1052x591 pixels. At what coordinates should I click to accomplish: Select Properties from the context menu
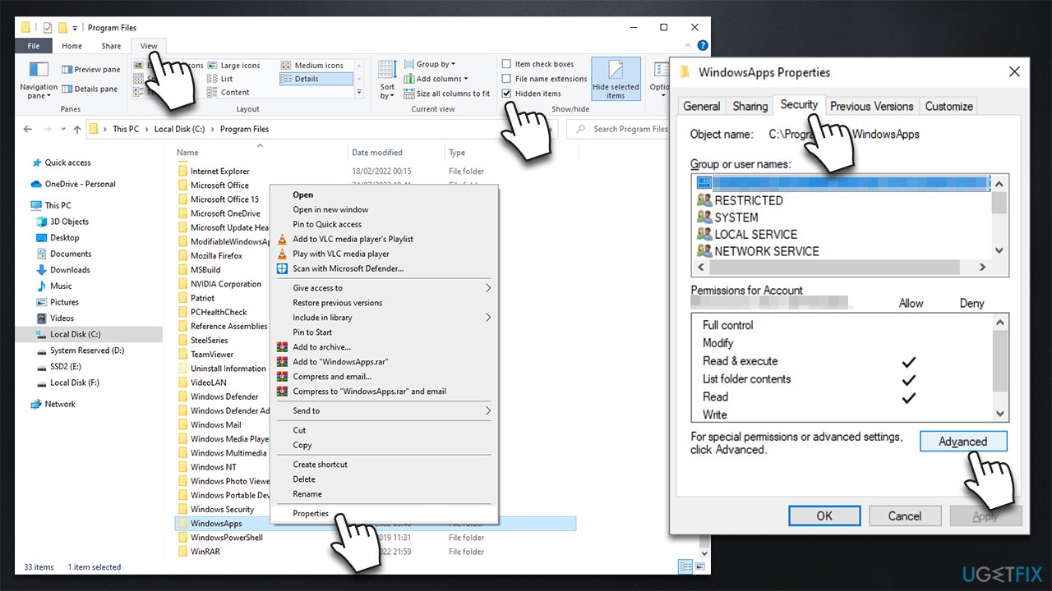pos(311,513)
